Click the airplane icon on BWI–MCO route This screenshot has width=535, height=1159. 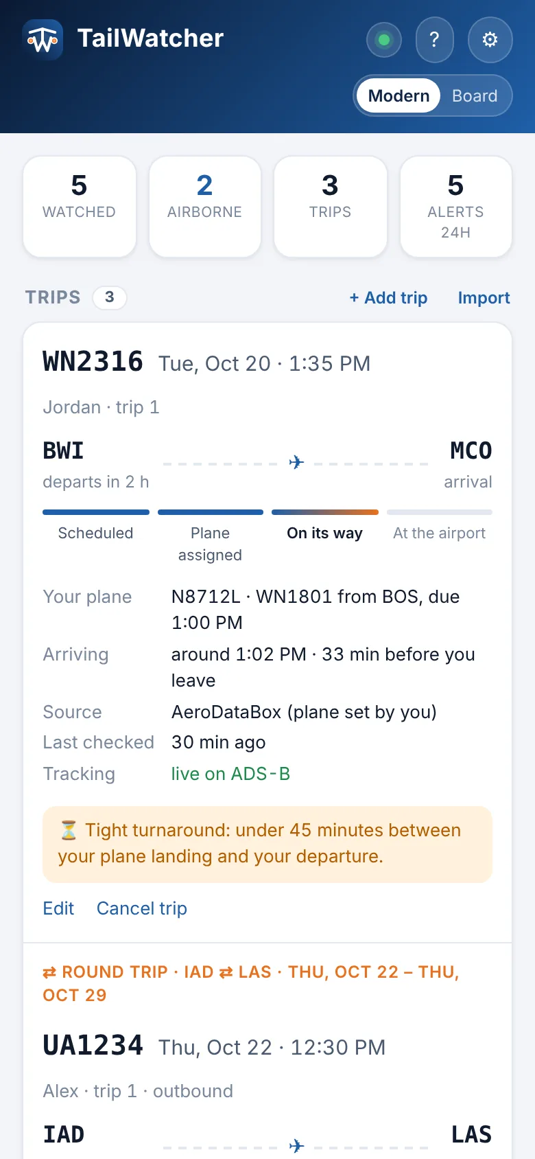pos(296,462)
